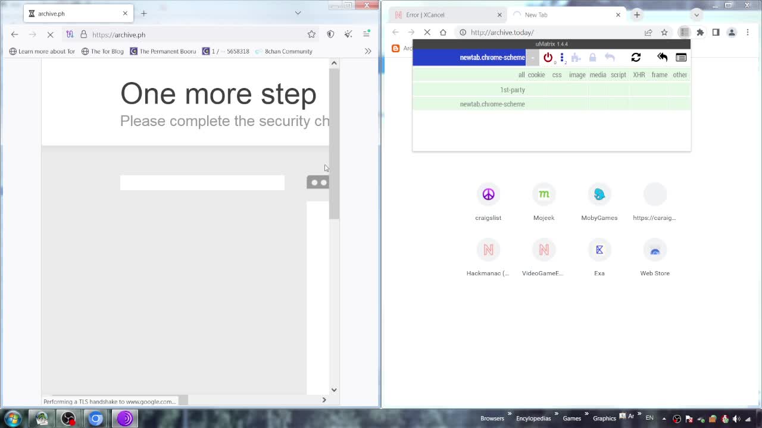Click uMatrix revert all temporary changes icon

(662, 58)
